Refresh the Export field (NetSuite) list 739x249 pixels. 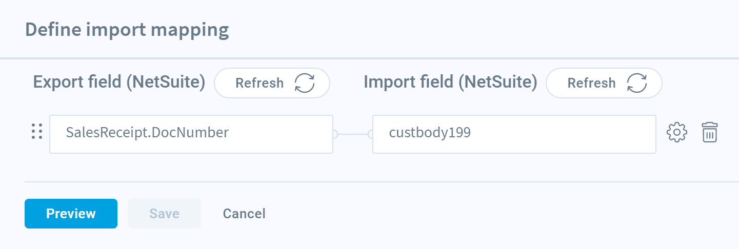(272, 83)
